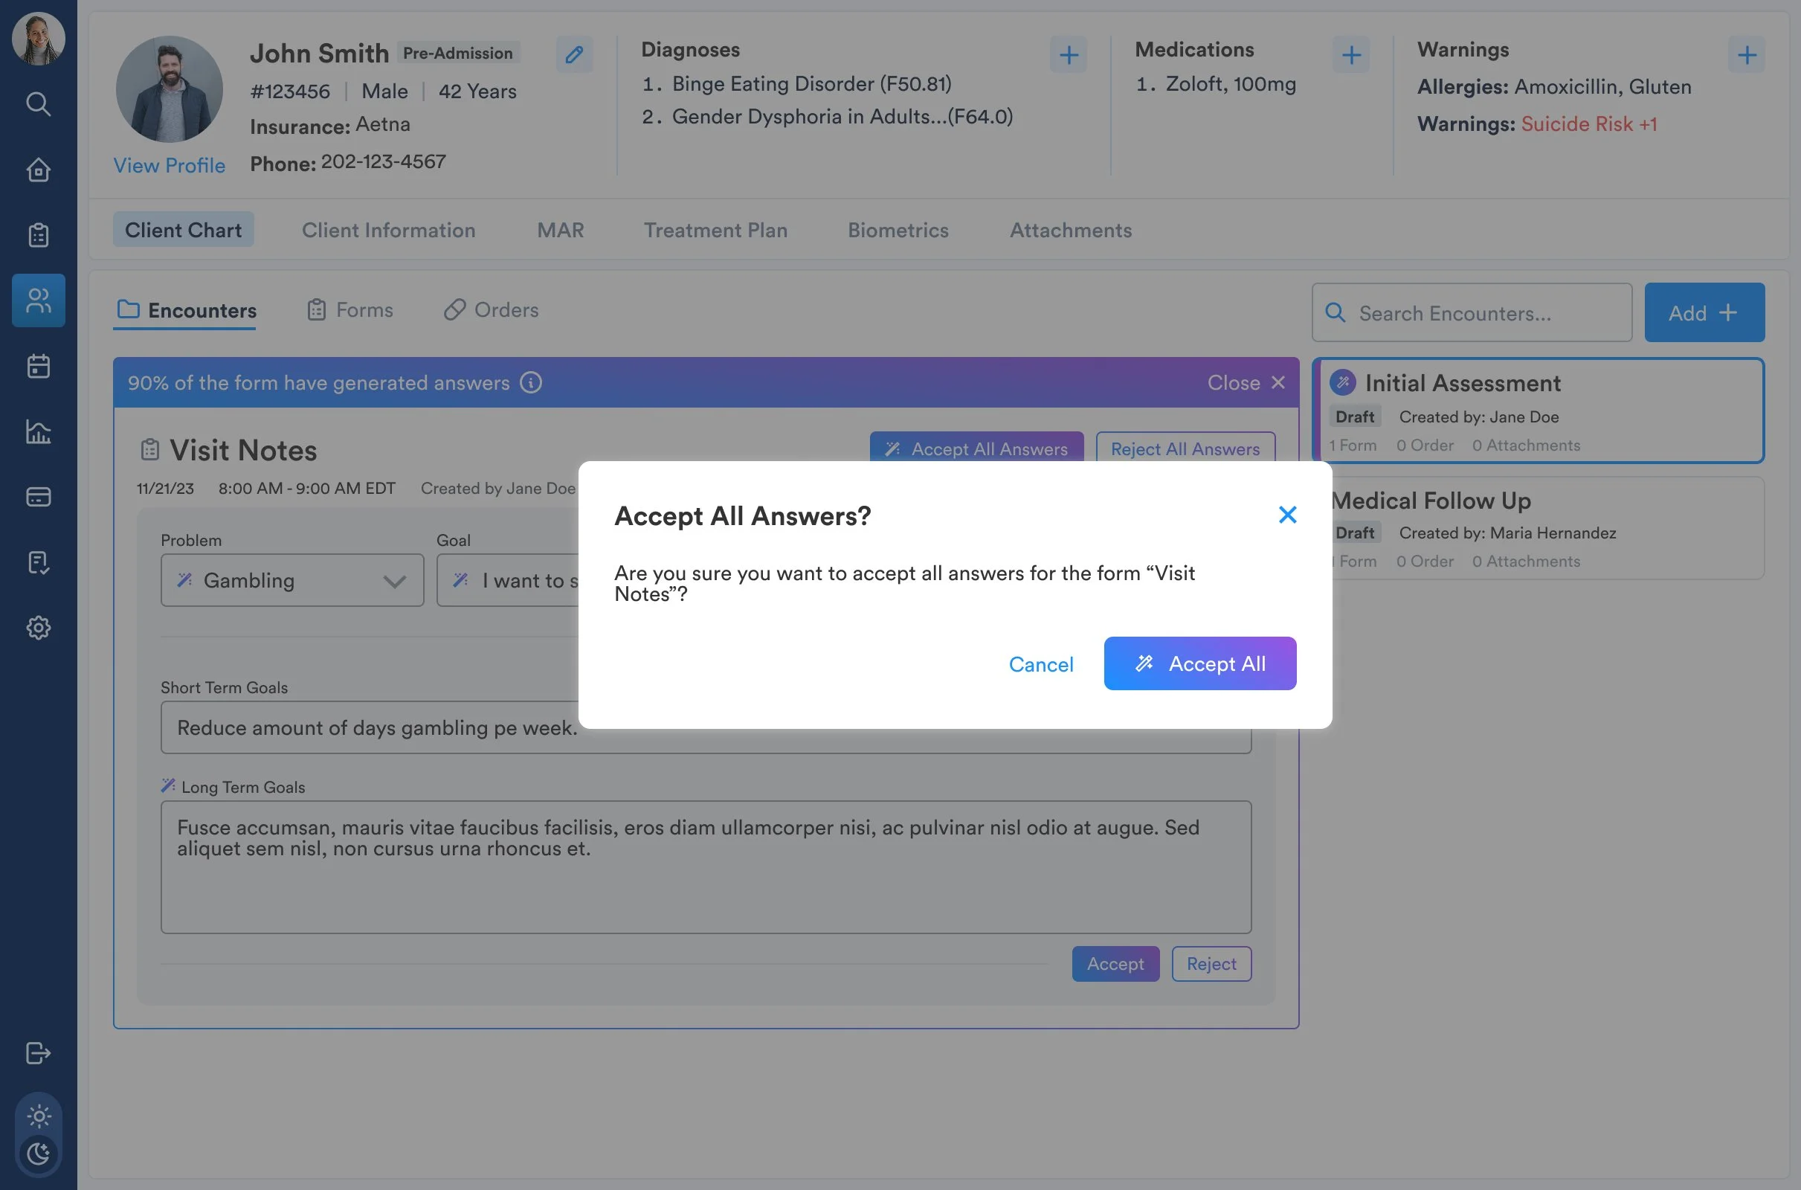Viewport: 1801px width, 1190px height.
Task: Click the pencil edit icon beside John Smith
Action: (574, 54)
